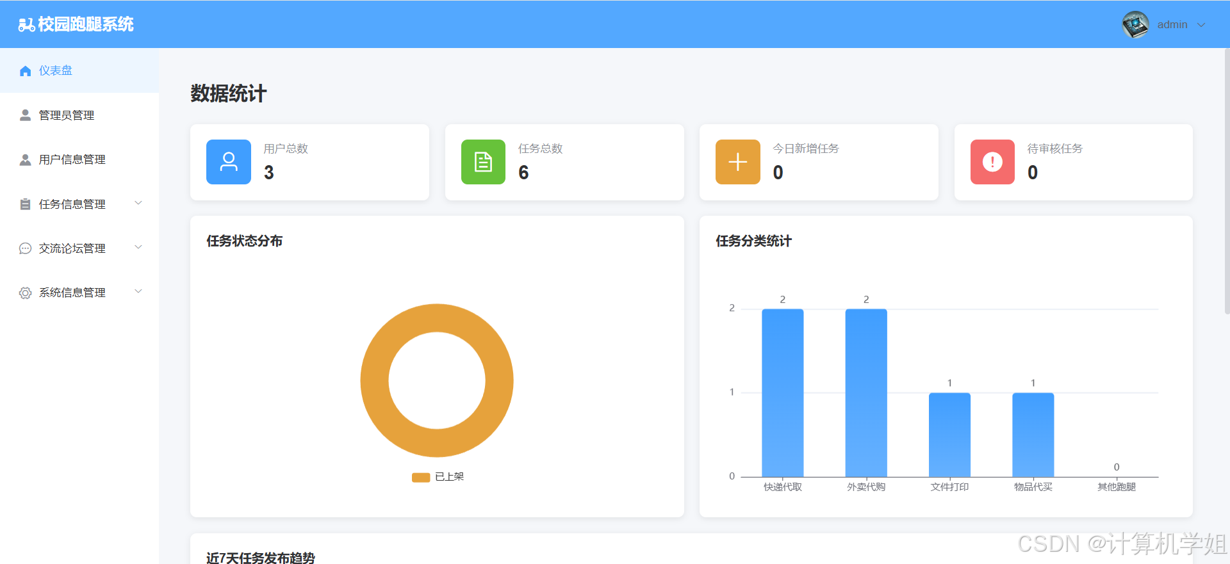Click the 快递代取 axis label
Viewport: 1230px width, 564px height.
click(783, 487)
